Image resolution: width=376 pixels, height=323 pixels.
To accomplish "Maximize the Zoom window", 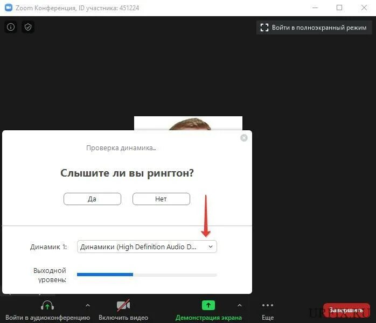I will pos(339,8).
